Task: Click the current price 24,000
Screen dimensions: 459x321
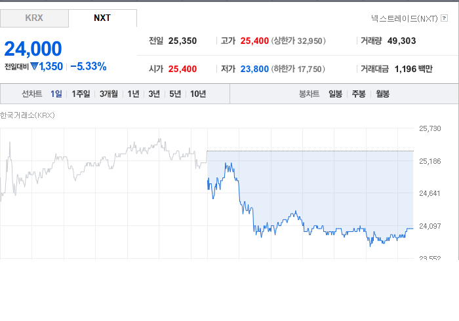Action: point(33,48)
